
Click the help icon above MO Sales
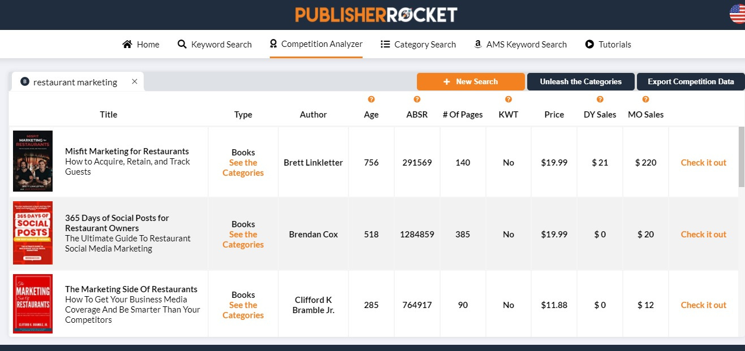point(646,99)
